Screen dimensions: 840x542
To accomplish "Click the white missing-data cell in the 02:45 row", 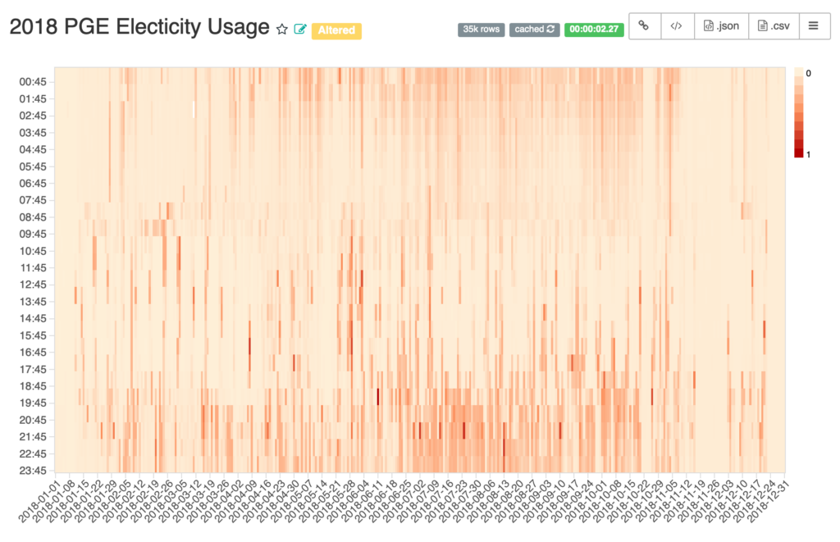I will (x=194, y=110).
